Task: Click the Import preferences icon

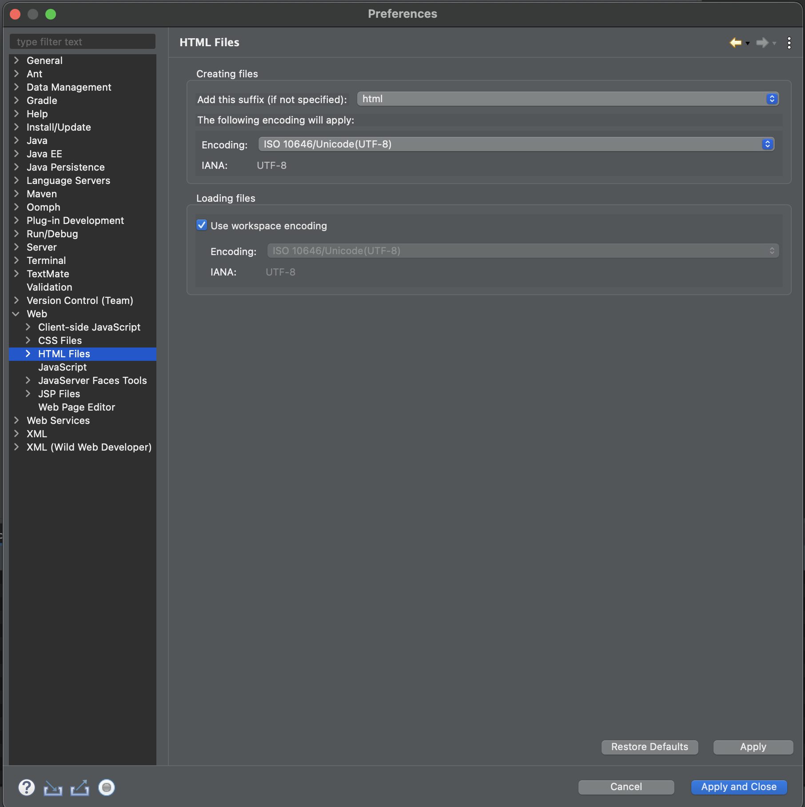Action: [x=53, y=788]
